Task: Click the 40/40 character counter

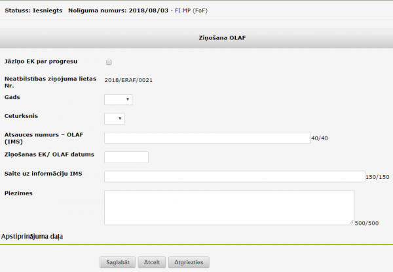Action: tap(320, 138)
